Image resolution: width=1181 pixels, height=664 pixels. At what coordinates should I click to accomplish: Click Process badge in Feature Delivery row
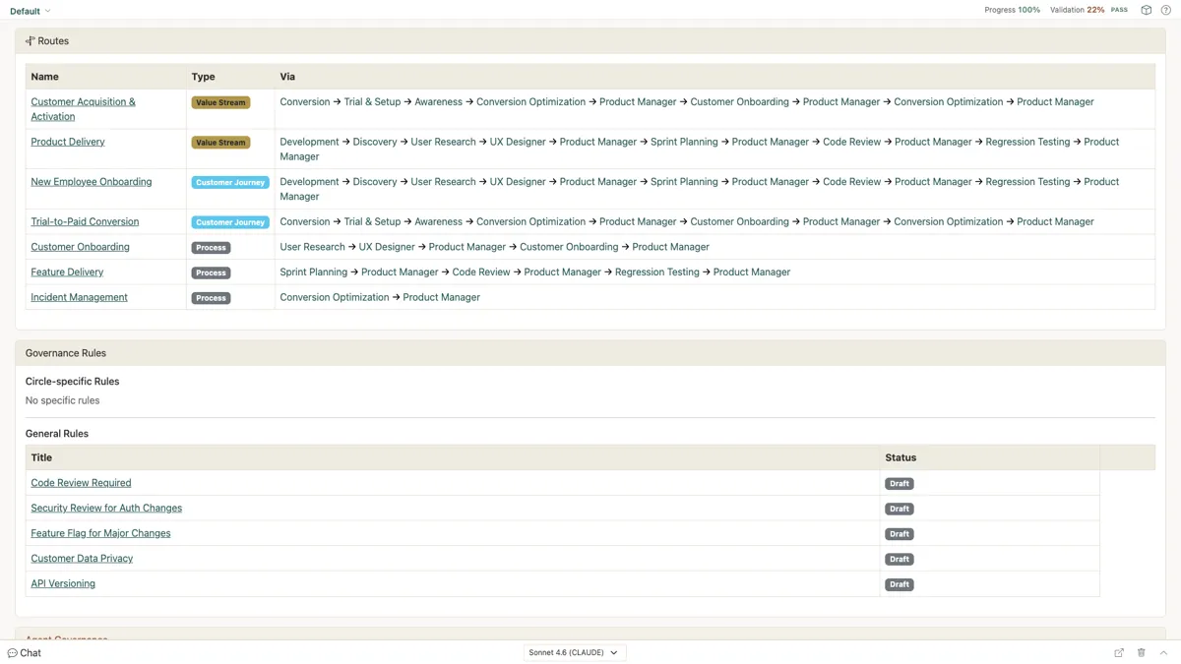coord(211,273)
